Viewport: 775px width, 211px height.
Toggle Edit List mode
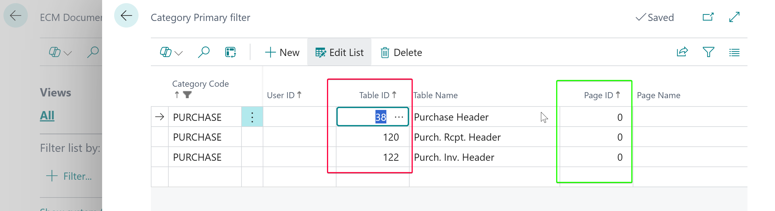click(339, 52)
